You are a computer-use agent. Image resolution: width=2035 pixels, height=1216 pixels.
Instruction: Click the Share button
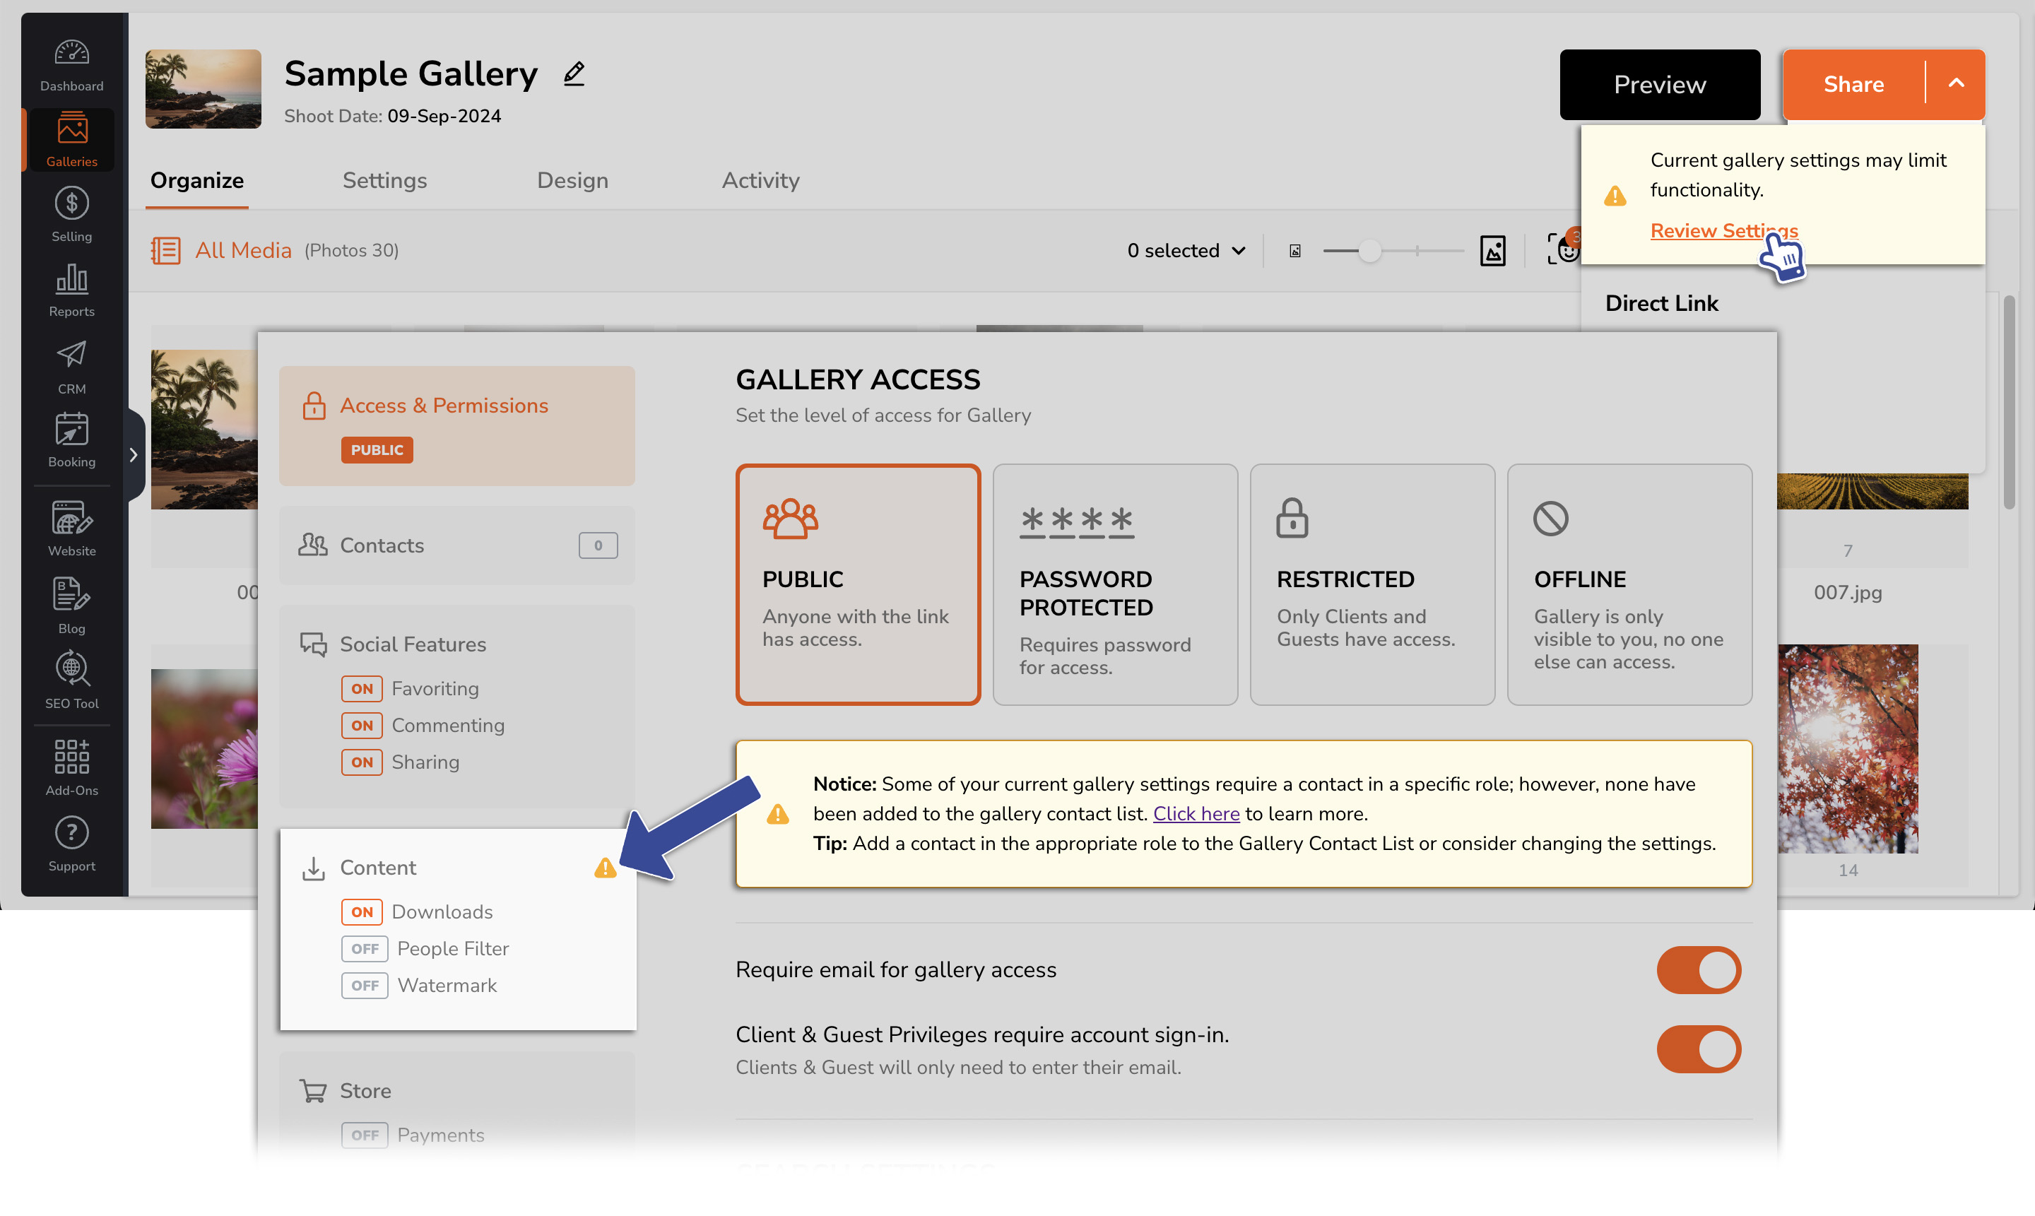1853,84
